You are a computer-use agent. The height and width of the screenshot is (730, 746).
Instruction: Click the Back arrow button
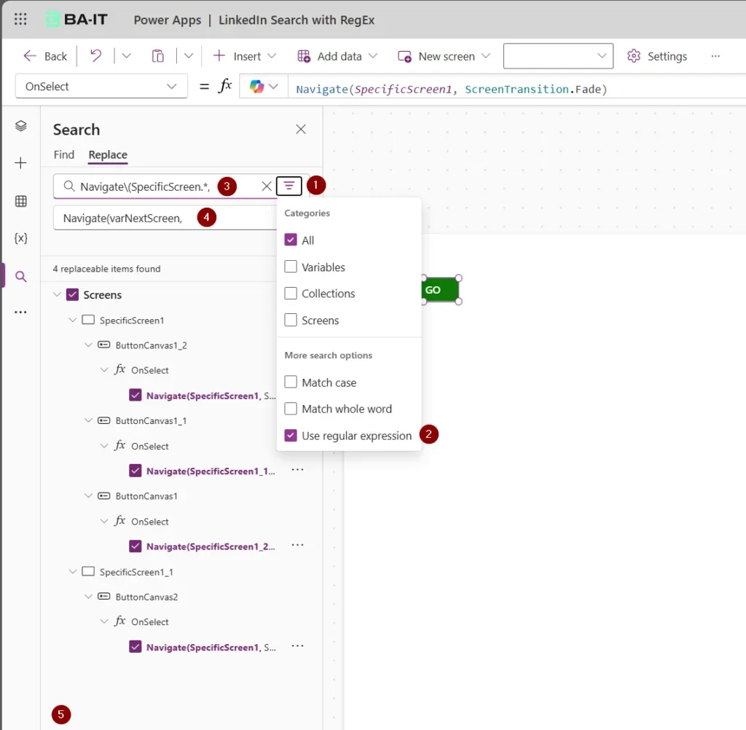[x=45, y=56]
